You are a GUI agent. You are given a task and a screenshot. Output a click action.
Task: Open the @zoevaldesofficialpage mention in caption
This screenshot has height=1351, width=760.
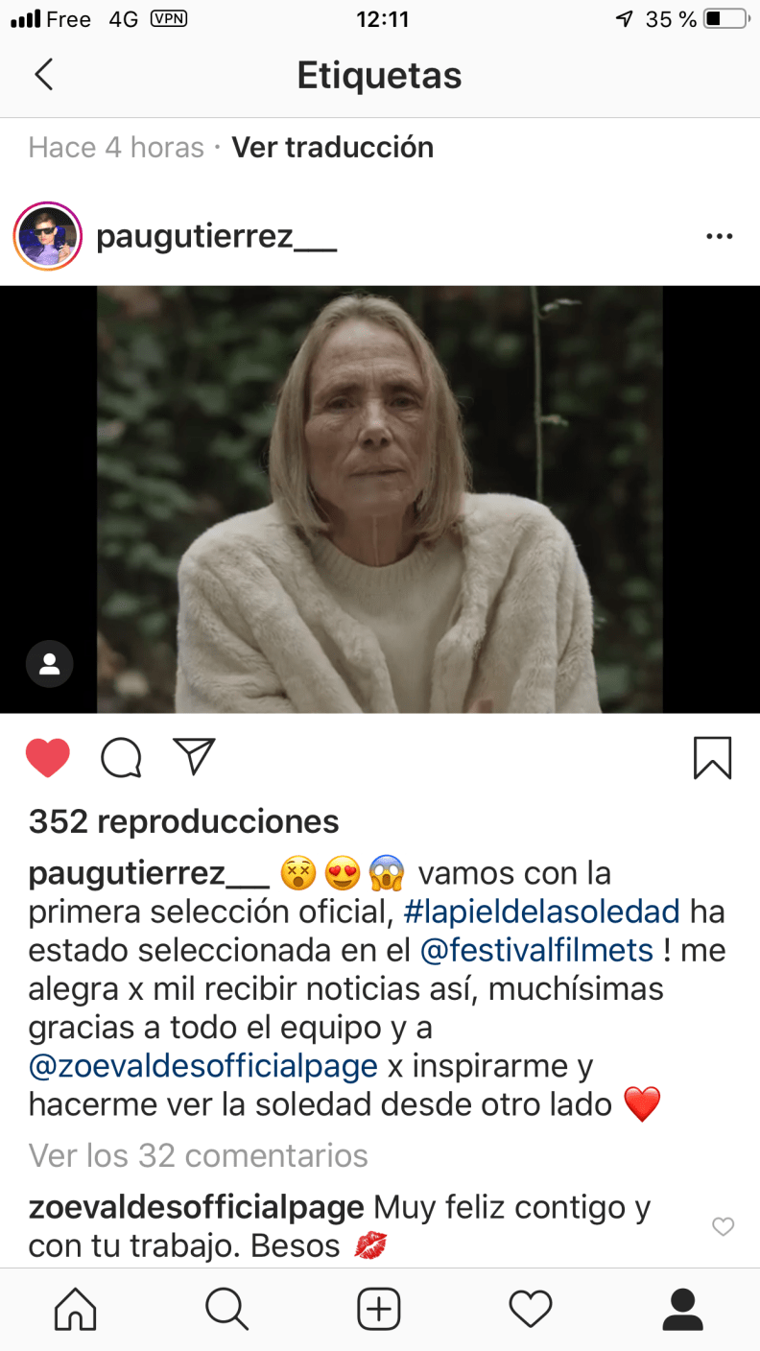203,1066
